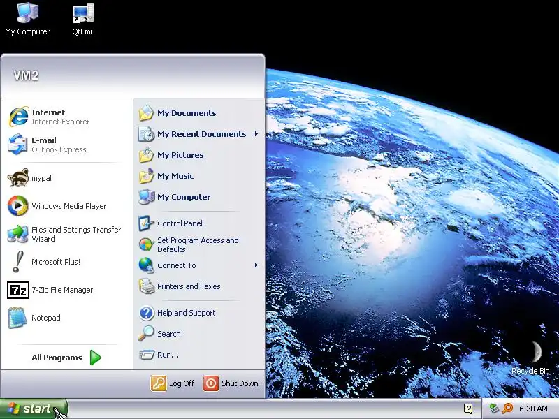The image size is (559, 419).
Task: Launch Outlook Express E-mail icon
Action: 17,145
